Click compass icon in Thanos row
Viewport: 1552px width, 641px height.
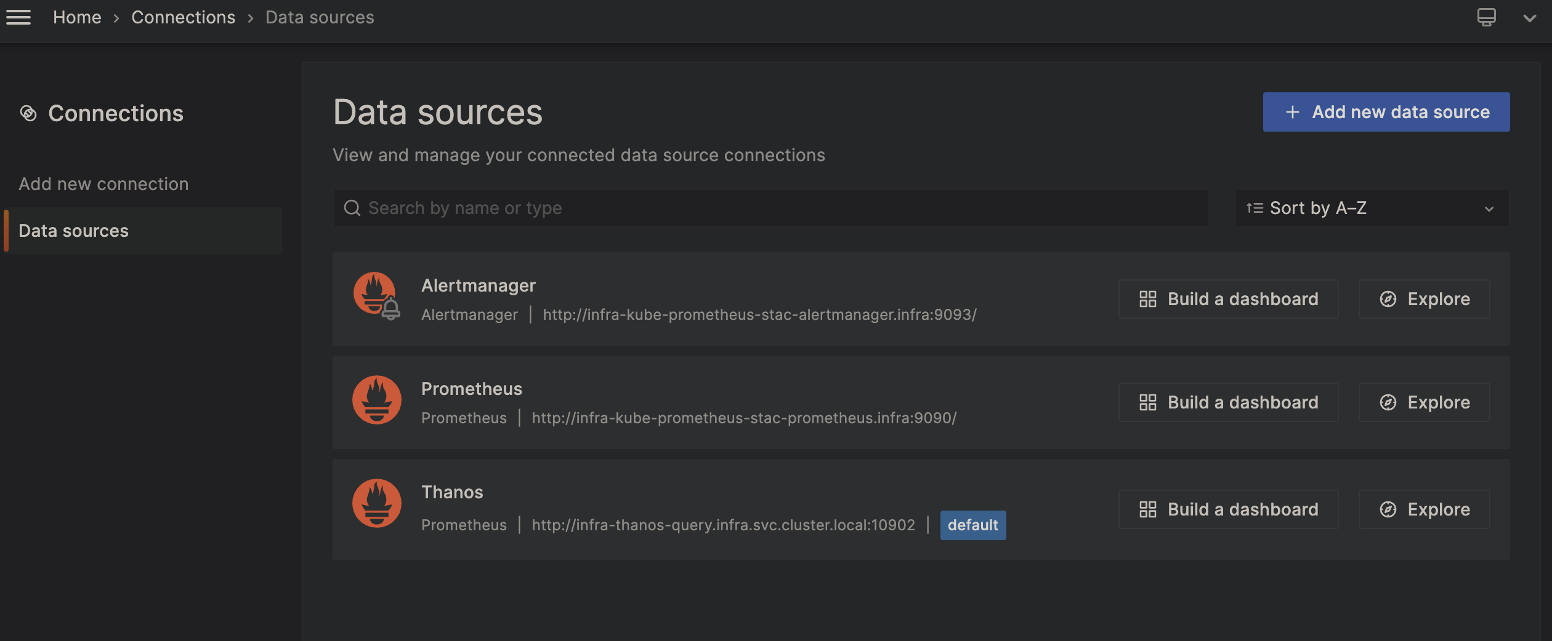pyautogui.click(x=1388, y=509)
